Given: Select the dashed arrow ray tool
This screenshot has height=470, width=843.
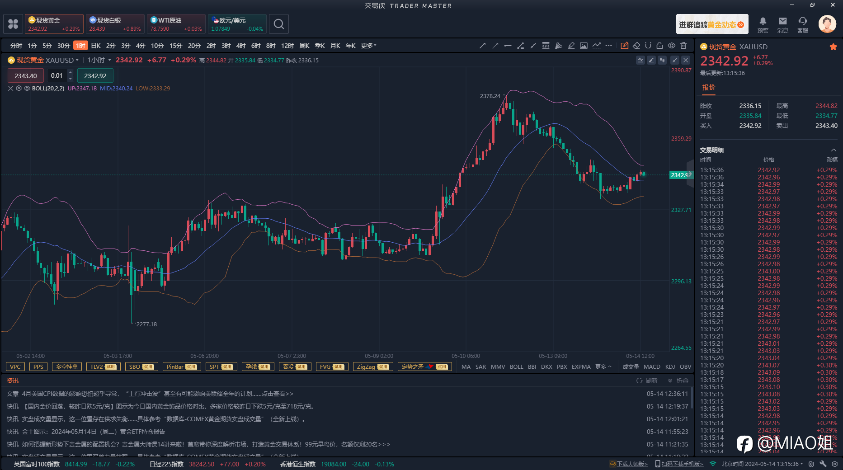Looking at the screenshot, I should pos(495,46).
